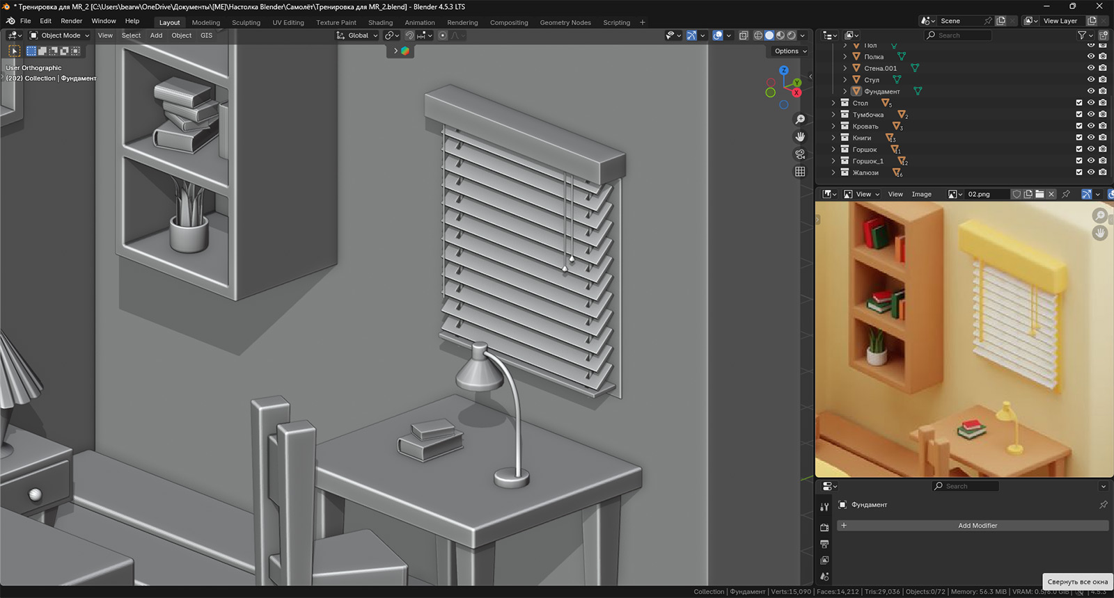1114x598 pixels.
Task: Click the Add Modifier button
Action: point(977,526)
